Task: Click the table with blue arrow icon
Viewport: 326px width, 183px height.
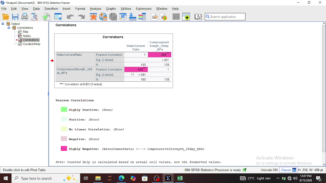Action: click(123, 17)
